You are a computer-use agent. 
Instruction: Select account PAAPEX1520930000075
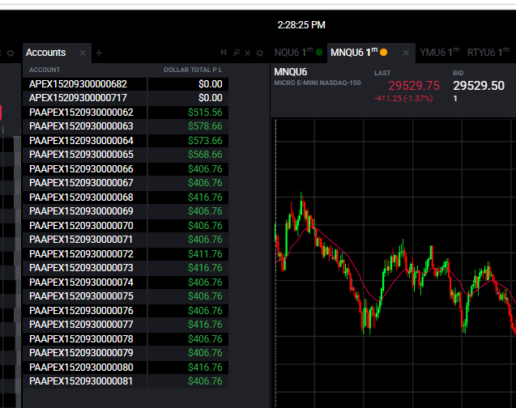tap(81, 296)
